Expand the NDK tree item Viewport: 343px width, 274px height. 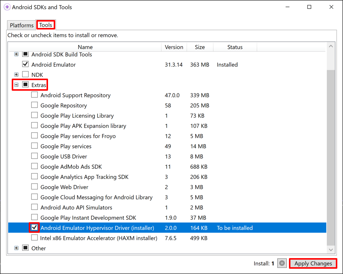point(16,74)
